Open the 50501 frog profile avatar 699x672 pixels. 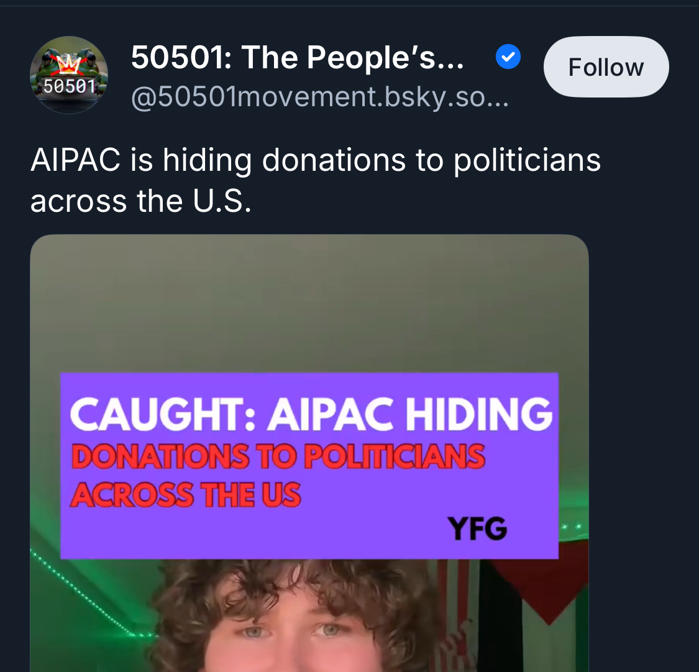coord(68,75)
